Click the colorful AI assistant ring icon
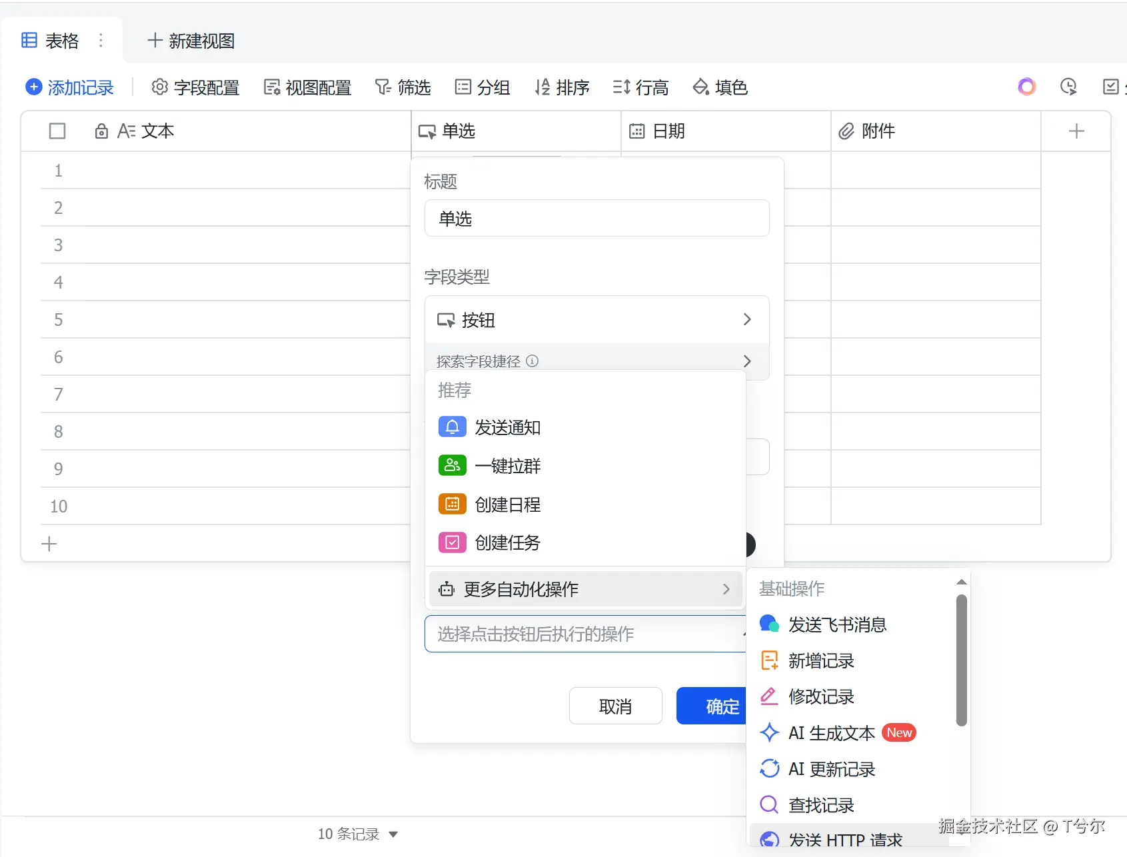This screenshot has height=857, width=1127. pyautogui.click(x=1027, y=87)
